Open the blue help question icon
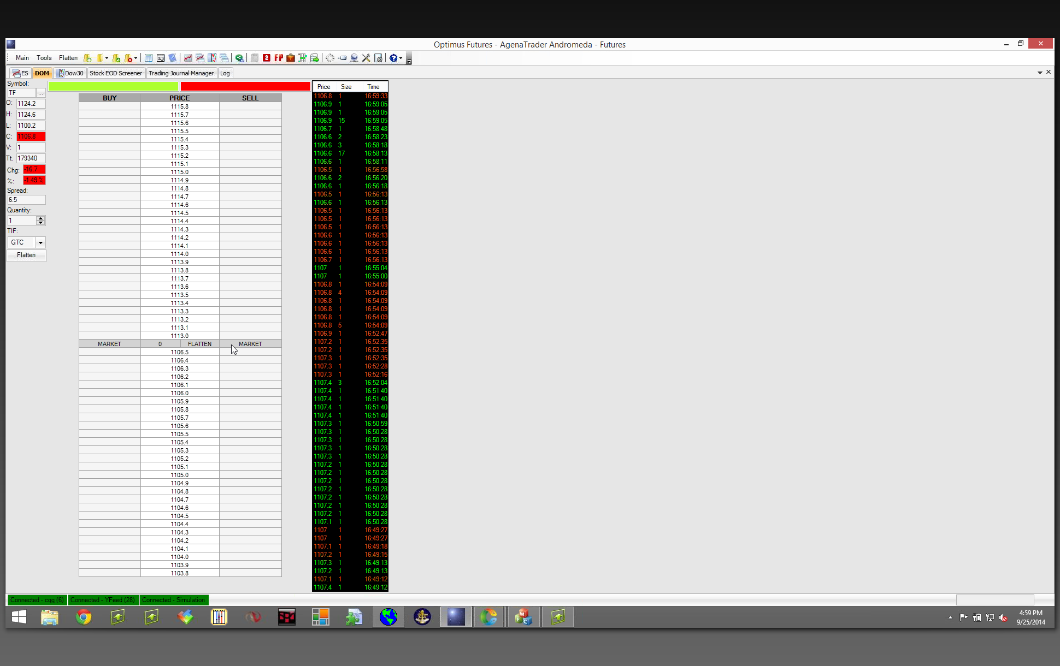The width and height of the screenshot is (1060, 666). [x=393, y=58]
